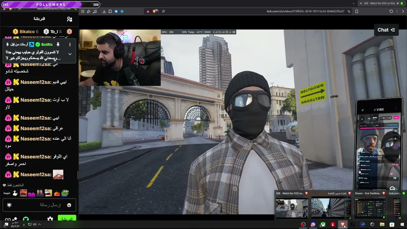Viewport: 407px width, 229px height.
Task: Click the streamer webcam overlay
Action: coord(120,58)
